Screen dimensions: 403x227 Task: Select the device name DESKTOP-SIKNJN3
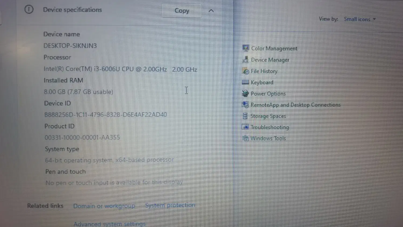point(70,46)
